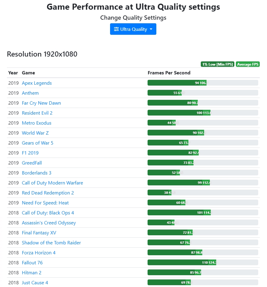
Task: Click the year 2018 in the Hitman 2 row
Action: [x=13, y=273]
